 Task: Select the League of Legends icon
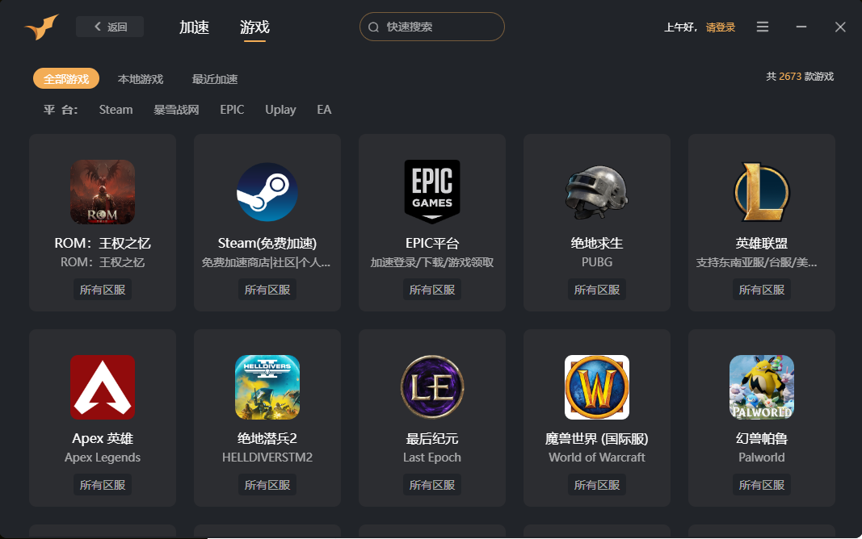pyautogui.click(x=761, y=192)
